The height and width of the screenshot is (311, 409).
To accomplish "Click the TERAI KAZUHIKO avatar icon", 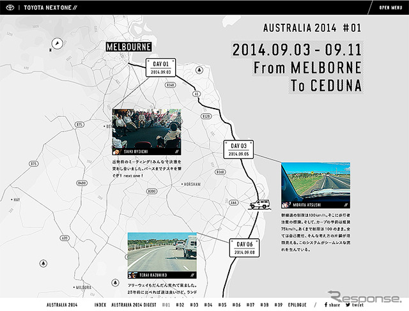I will (x=132, y=275).
